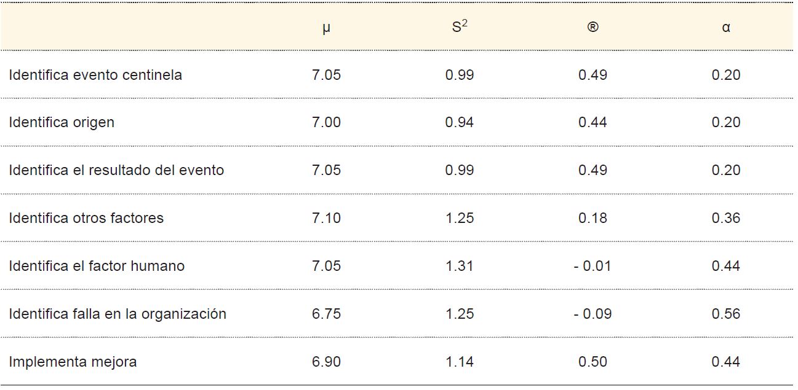The height and width of the screenshot is (390, 798).
Task: Select the 'Identifica otros factores' row label
Action: coord(86,218)
